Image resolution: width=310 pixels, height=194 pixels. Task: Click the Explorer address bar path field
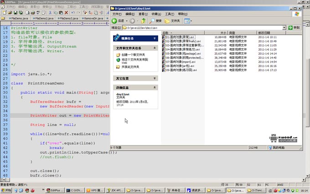[x=202, y=28]
